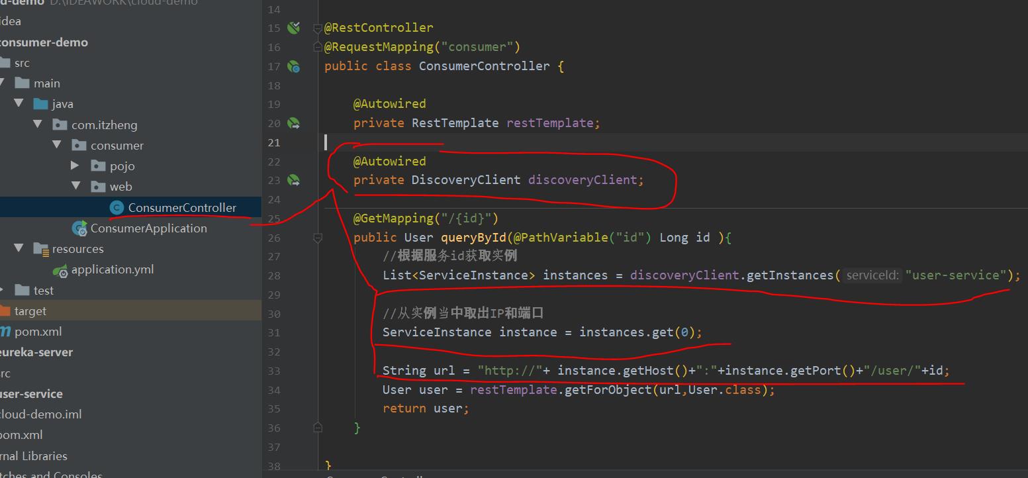Collapse the java folder arrow
Screen dimensions: 1028x478
pyautogui.click(x=19, y=103)
